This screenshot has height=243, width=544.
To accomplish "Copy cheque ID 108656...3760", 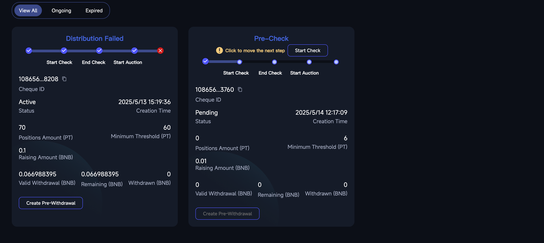I will 240,89.
